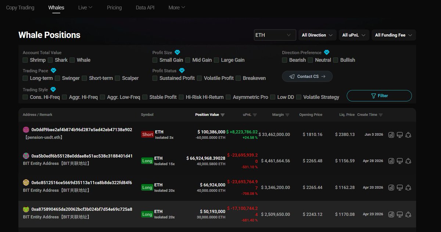Select the Scalper trading pace checkbox

[118, 78]
